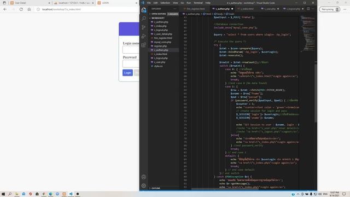Viewport: 350px width, 197px height.
Task: Open the Run menu in VS Code
Action: tap(189, 3)
